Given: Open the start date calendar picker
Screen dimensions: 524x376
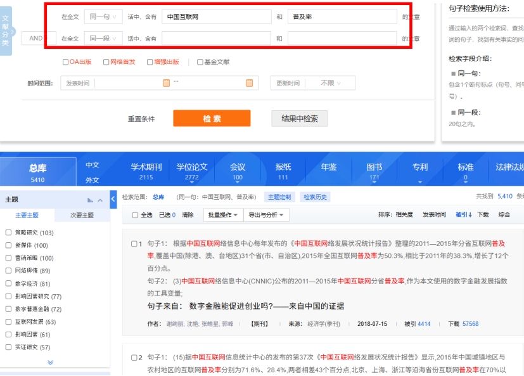Looking at the screenshot, I should pyautogui.click(x=167, y=83).
